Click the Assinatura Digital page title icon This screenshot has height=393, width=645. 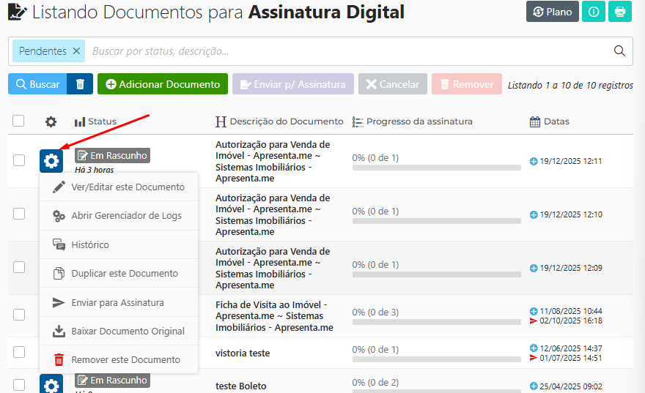(18, 12)
